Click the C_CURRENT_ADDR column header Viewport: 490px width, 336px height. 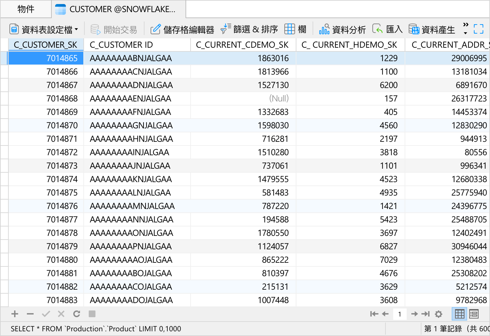click(448, 45)
